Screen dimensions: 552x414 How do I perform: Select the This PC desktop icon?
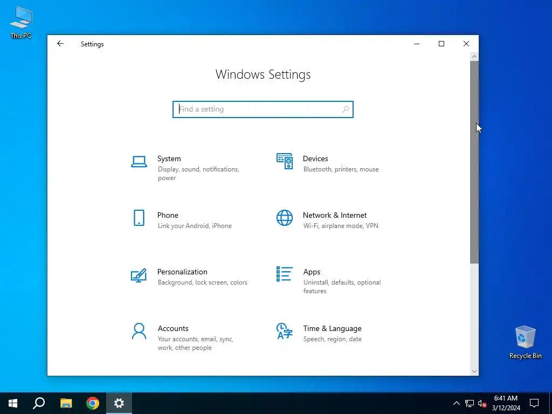tap(21, 23)
